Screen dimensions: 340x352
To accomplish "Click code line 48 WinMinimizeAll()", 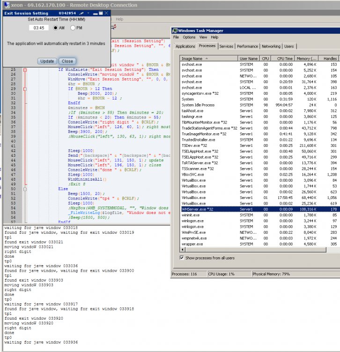I will click(87, 179).
